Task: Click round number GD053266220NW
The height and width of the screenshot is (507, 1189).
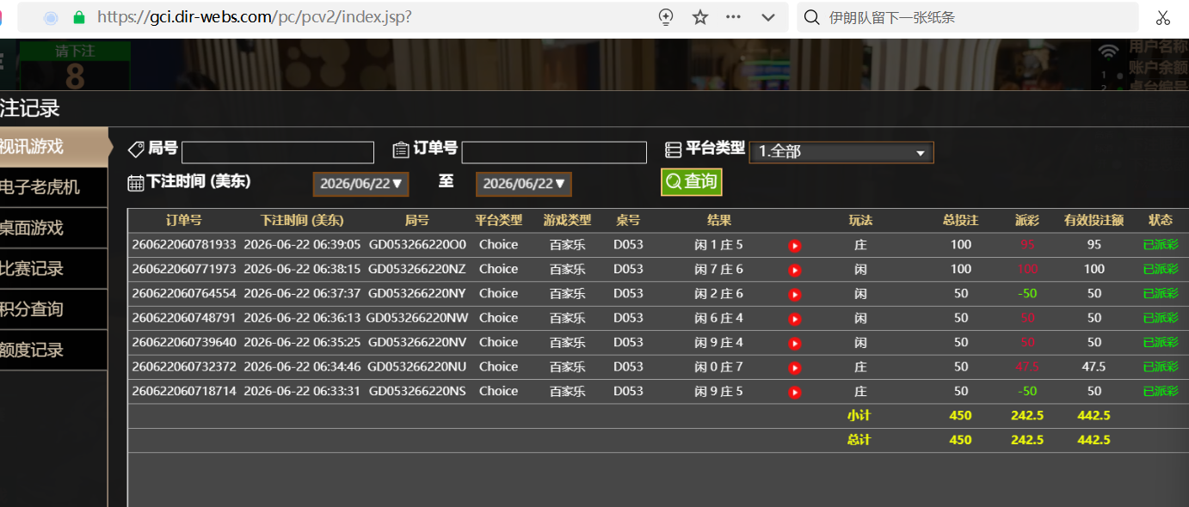Action: (417, 318)
